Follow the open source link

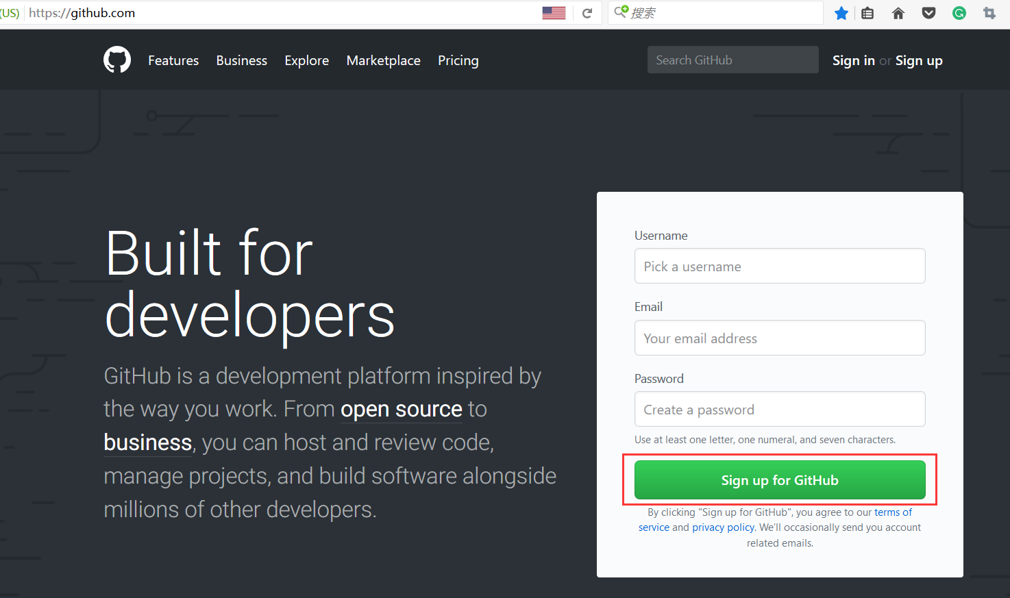402,409
